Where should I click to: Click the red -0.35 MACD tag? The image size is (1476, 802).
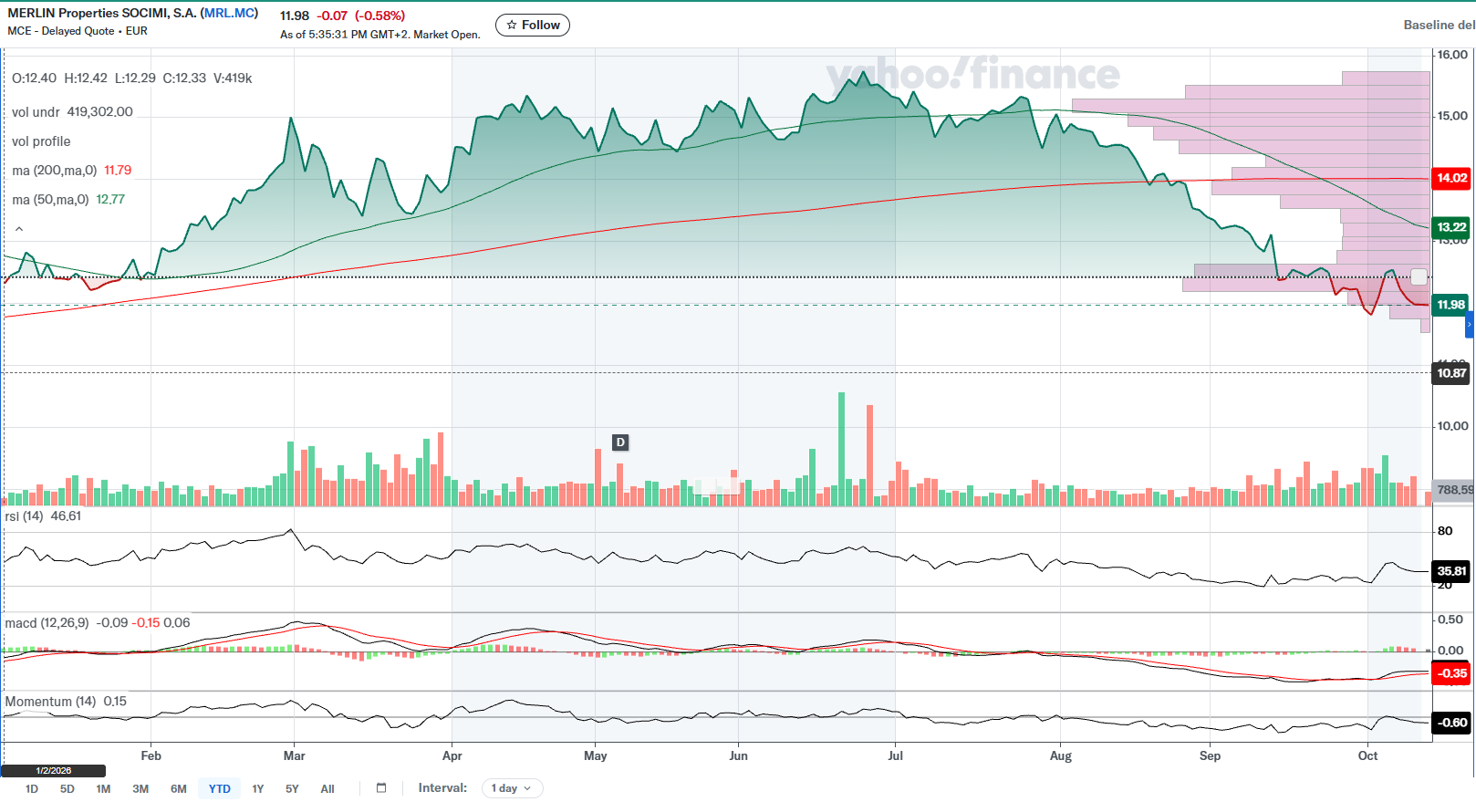[1451, 673]
